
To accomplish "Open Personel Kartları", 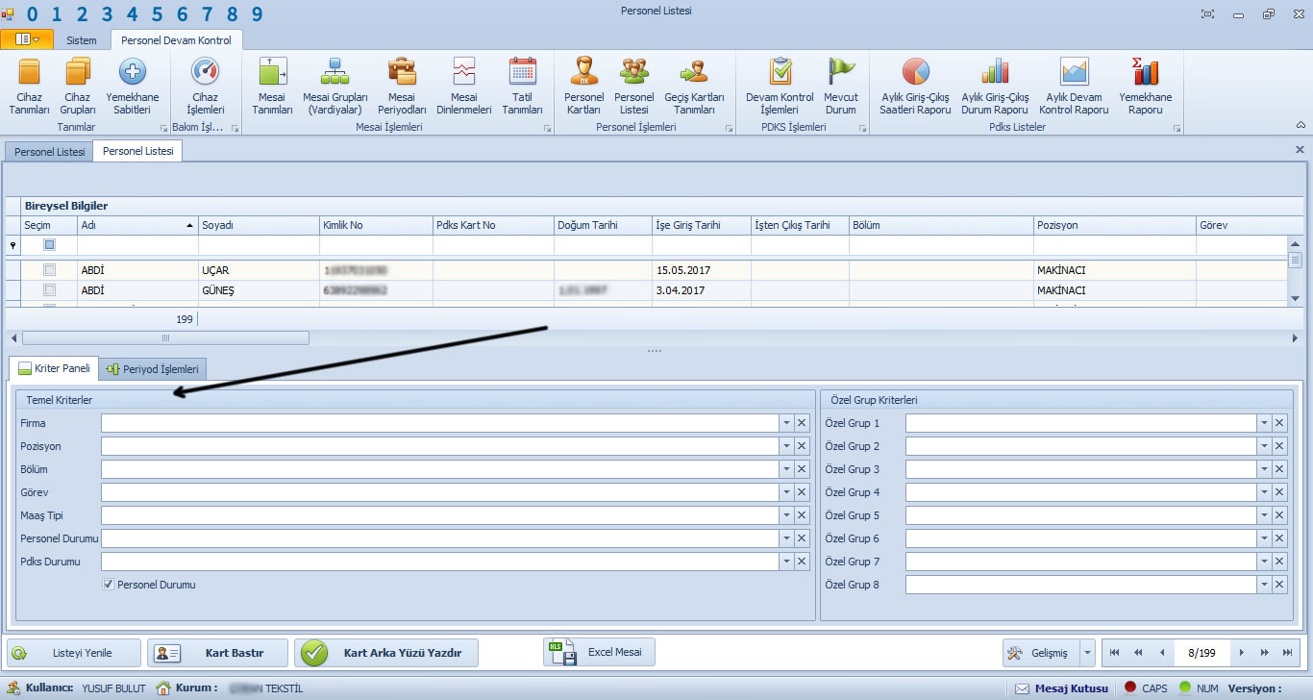I will coord(583,86).
